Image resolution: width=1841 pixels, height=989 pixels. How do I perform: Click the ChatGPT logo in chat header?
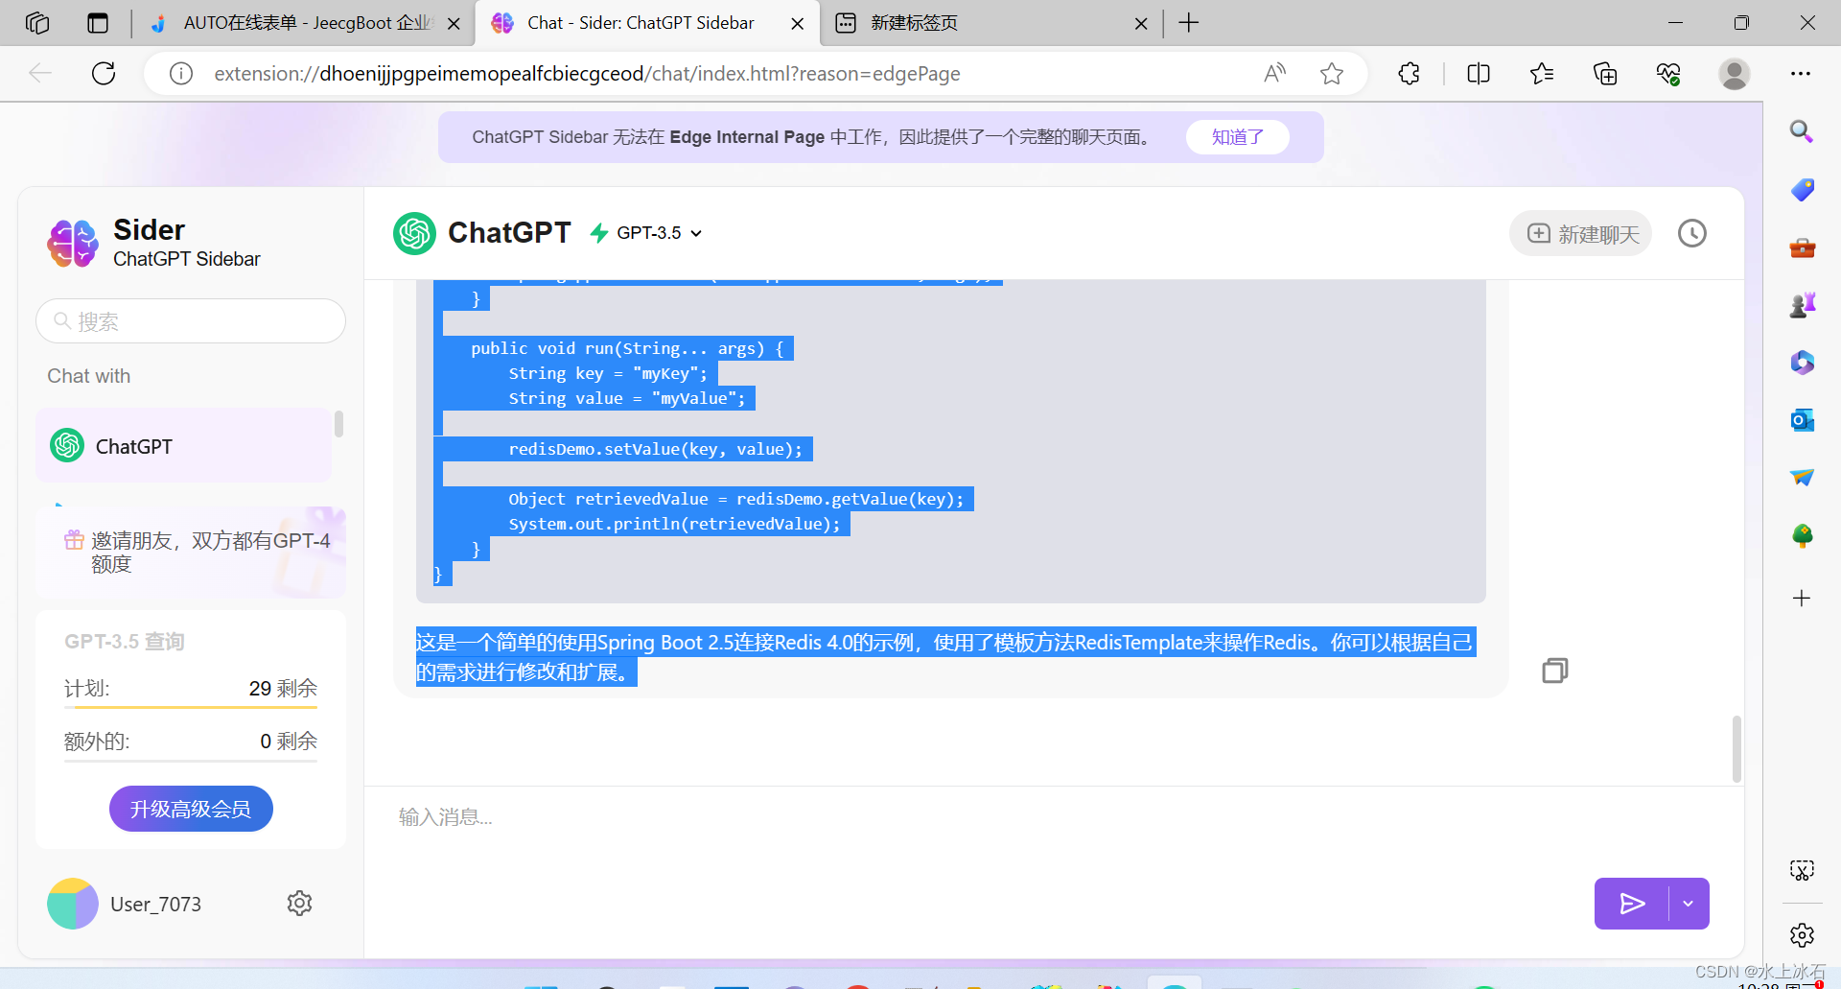tap(414, 232)
